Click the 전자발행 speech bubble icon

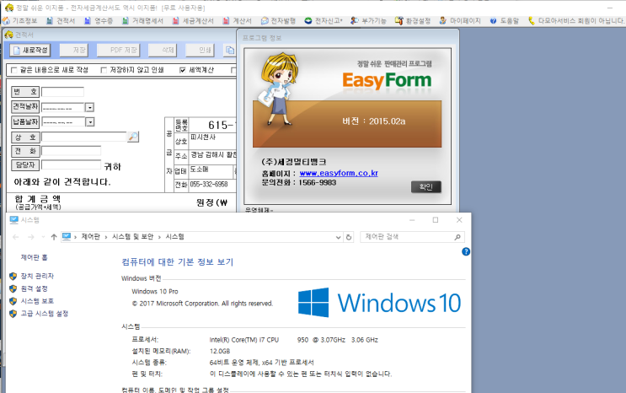coord(265,21)
